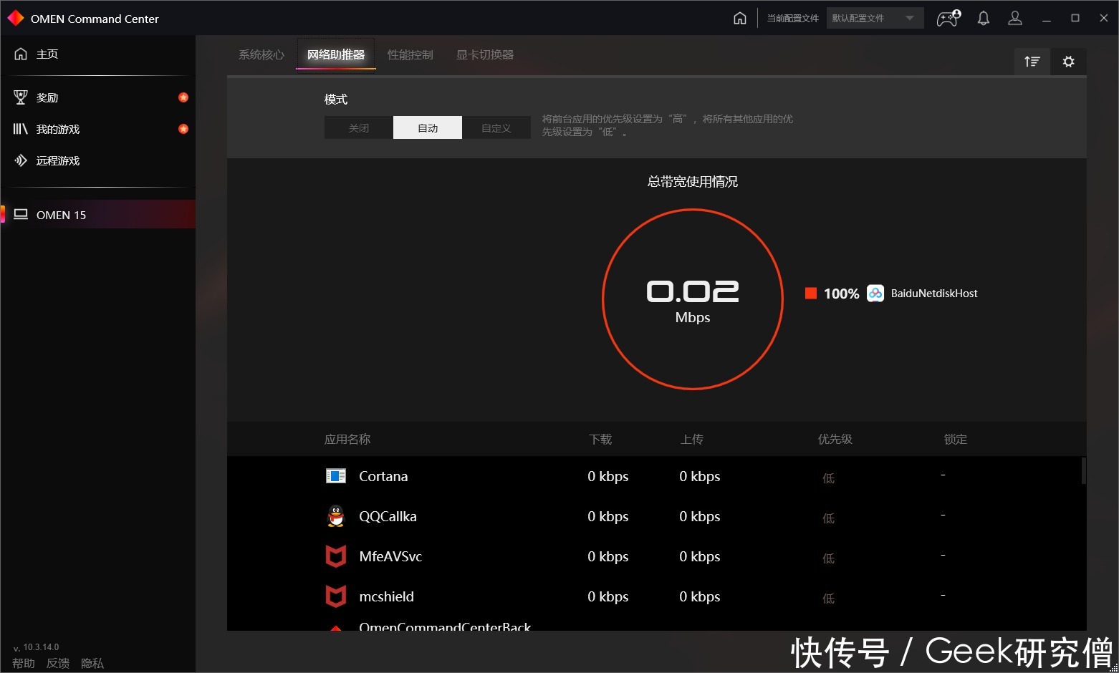Image resolution: width=1119 pixels, height=673 pixels.
Task: Open the 主页 home sidebar icon
Action: [x=21, y=54]
